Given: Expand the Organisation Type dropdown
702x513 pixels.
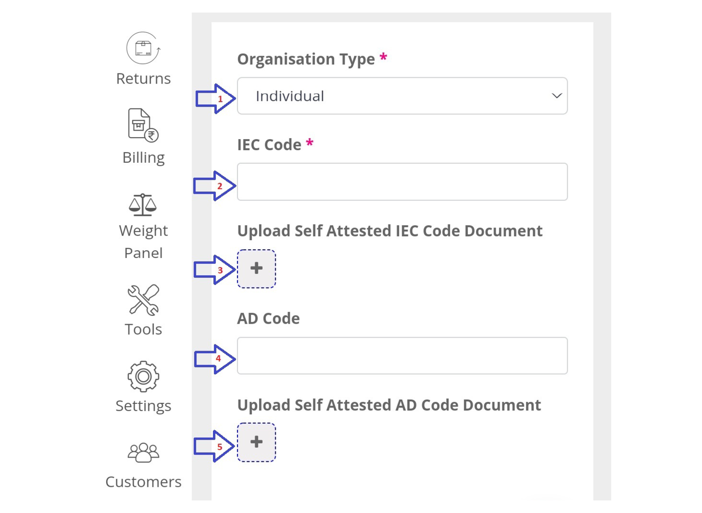Looking at the screenshot, I should (402, 96).
